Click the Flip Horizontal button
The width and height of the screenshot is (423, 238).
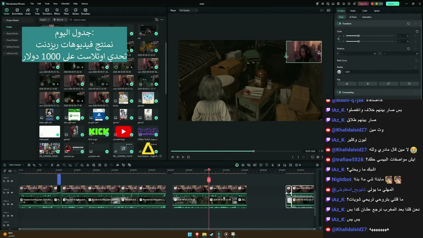[347, 84]
